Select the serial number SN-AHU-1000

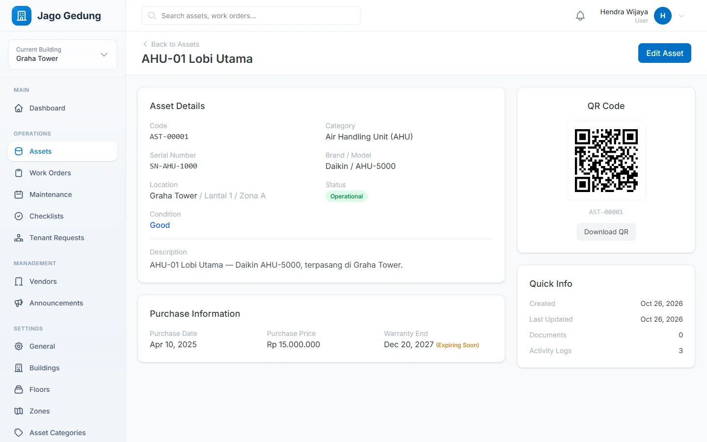click(x=174, y=166)
